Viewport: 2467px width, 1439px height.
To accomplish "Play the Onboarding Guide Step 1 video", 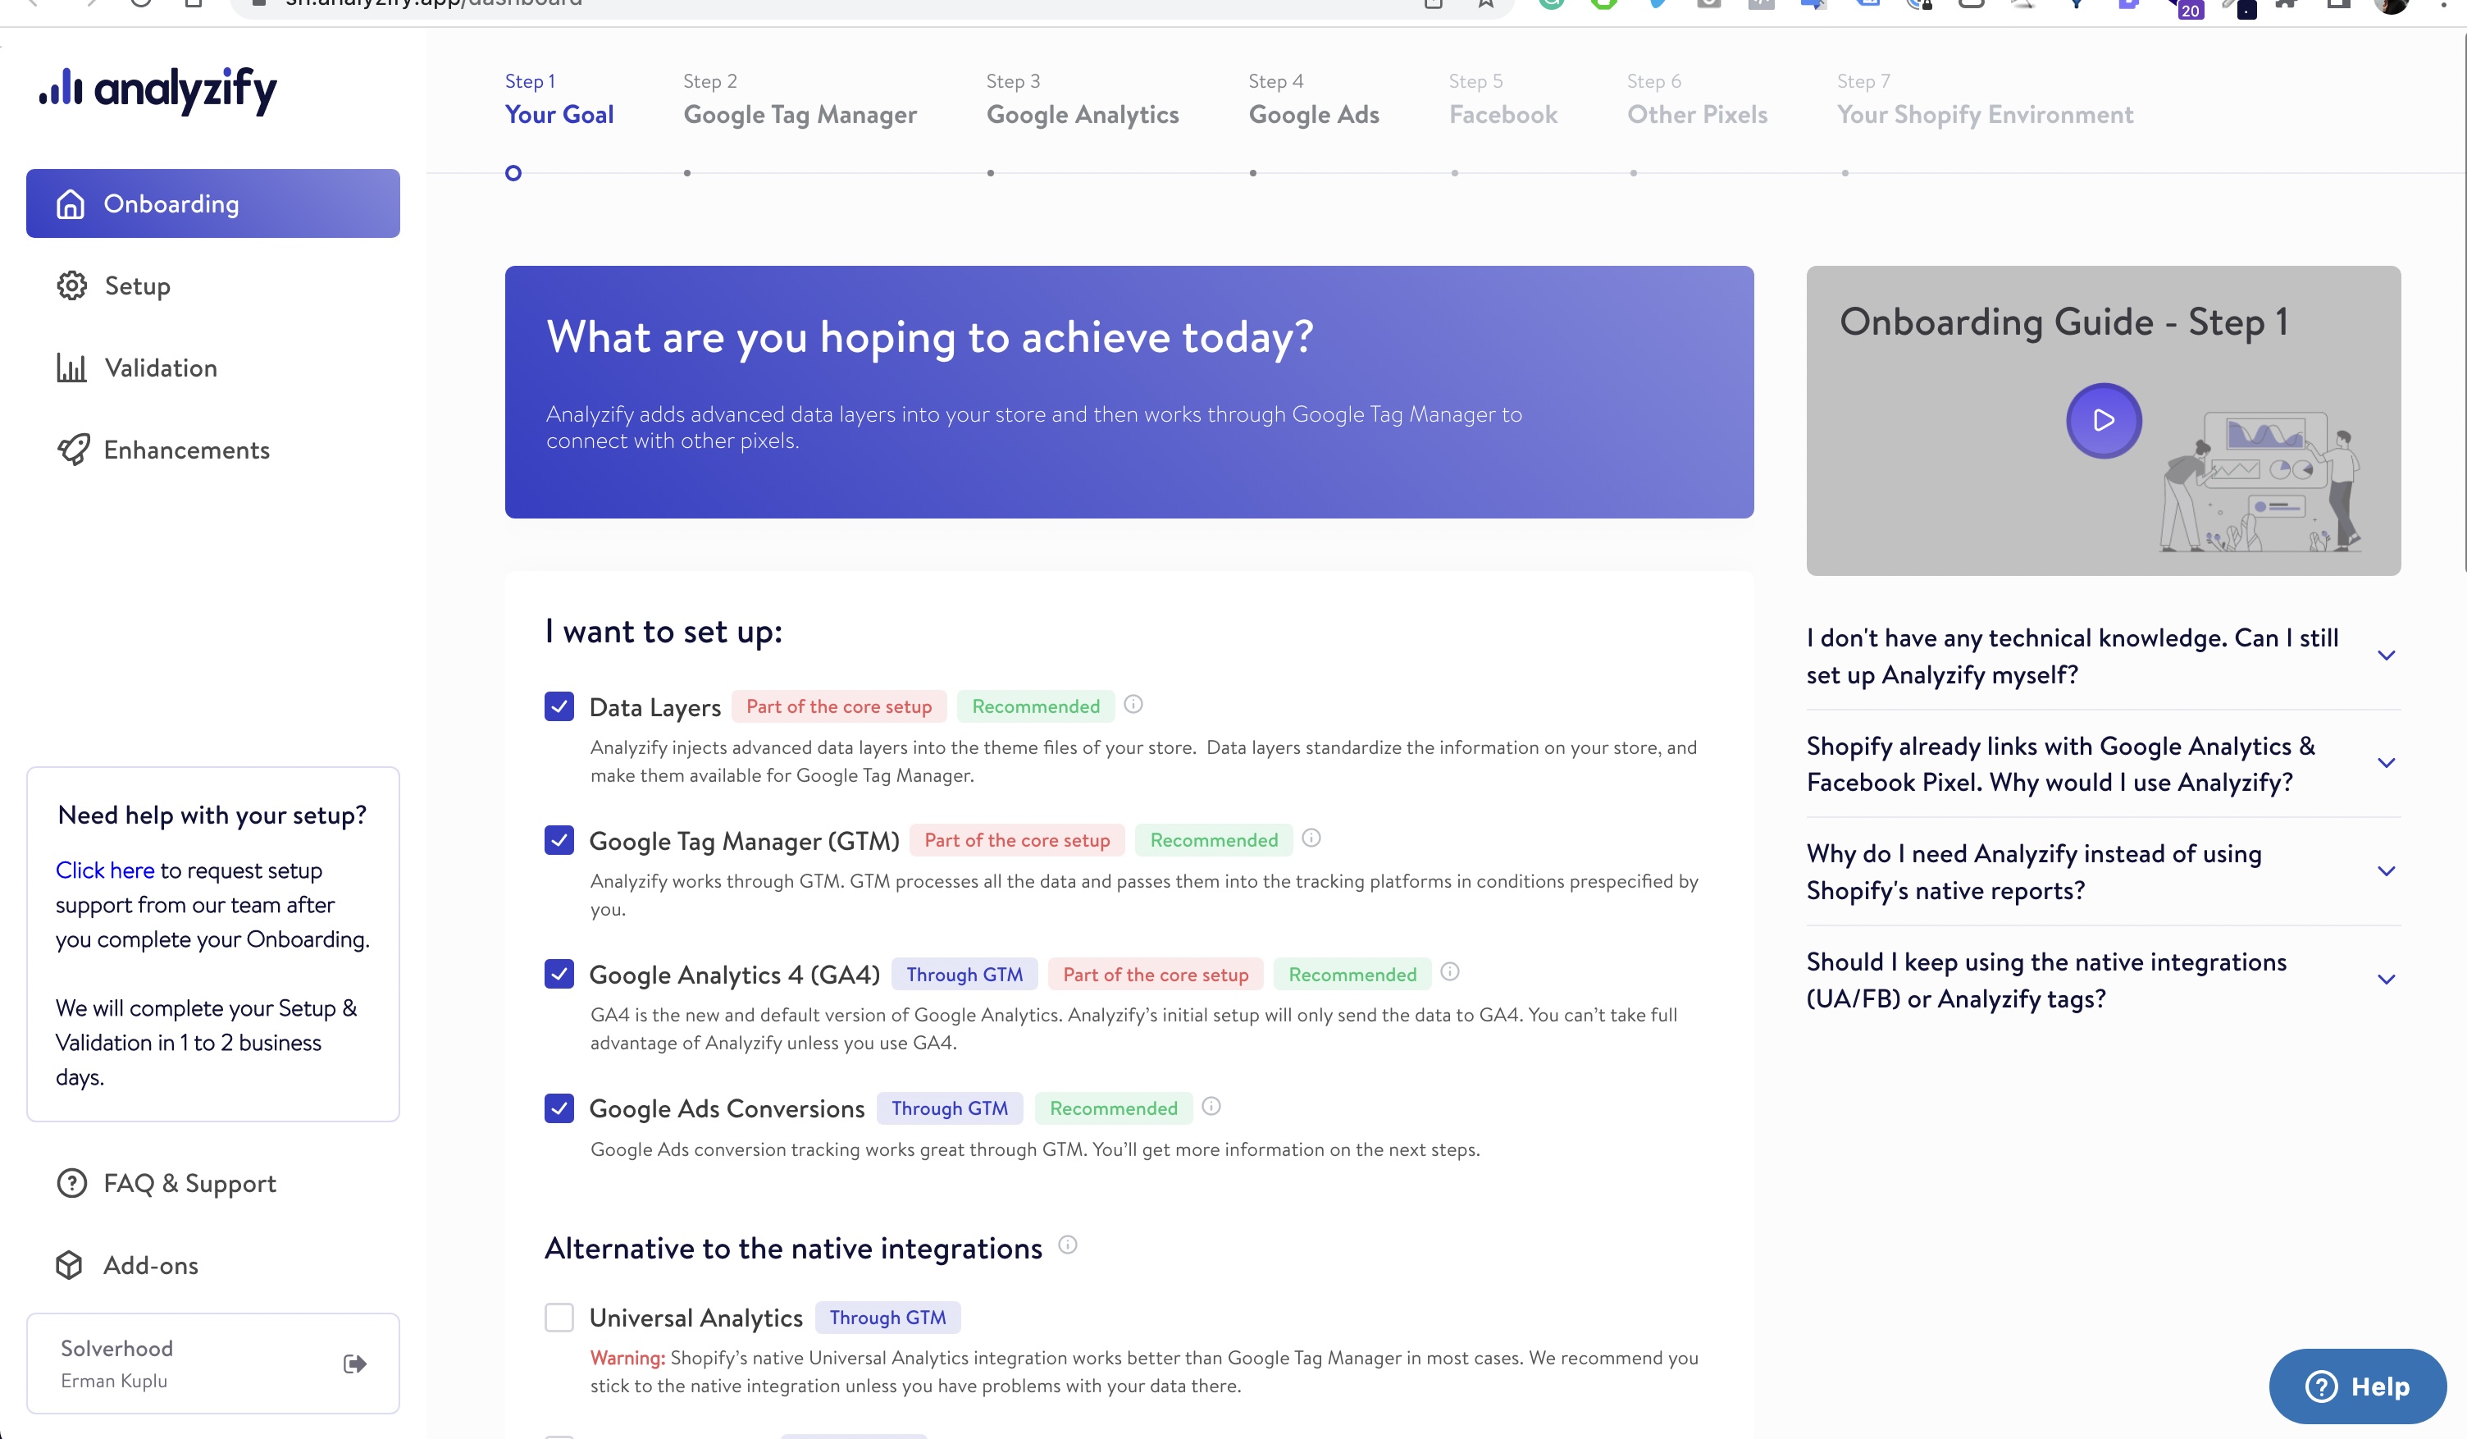I will click(x=2103, y=419).
